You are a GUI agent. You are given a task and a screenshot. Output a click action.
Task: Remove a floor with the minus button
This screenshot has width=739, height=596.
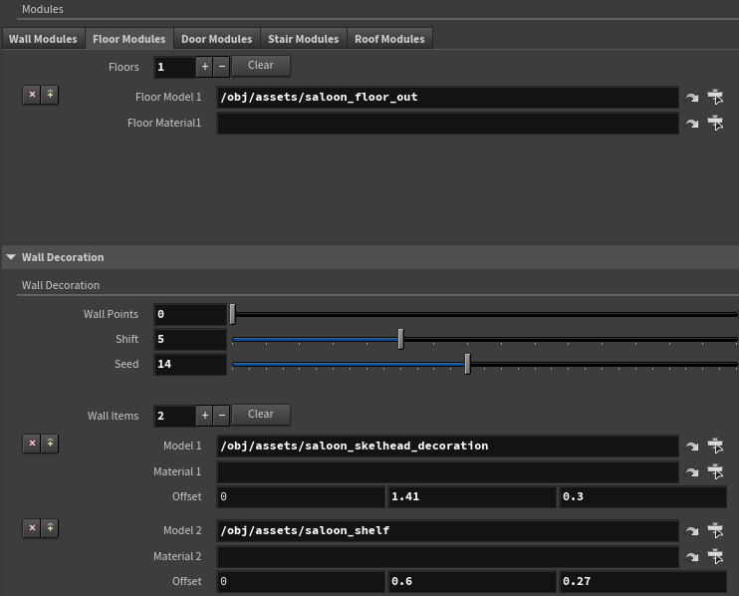pos(221,67)
